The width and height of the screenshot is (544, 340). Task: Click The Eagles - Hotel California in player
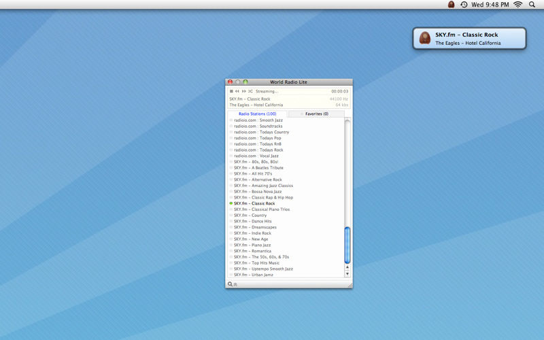coord(256,105)
